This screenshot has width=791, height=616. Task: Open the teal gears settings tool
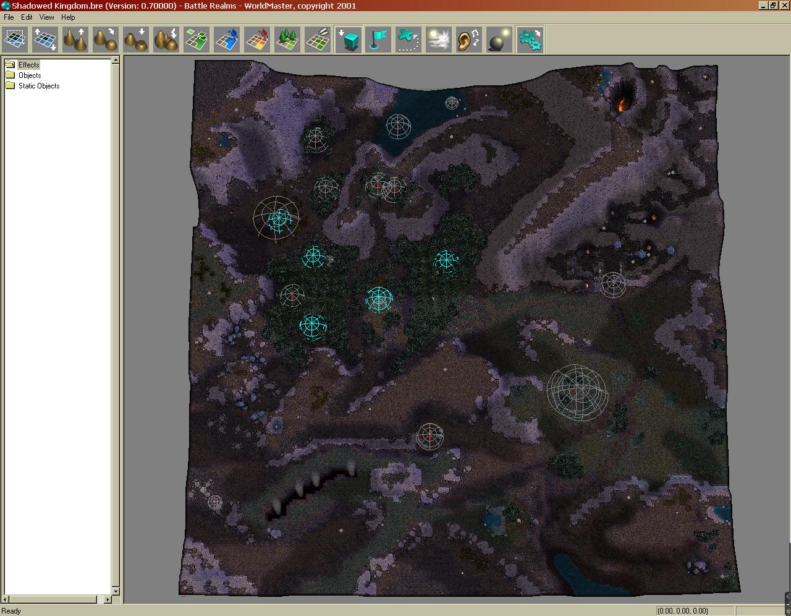530,40
